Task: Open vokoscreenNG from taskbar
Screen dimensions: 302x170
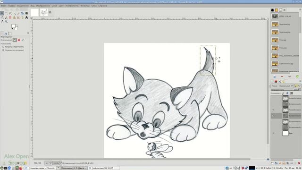Action: 104,168
